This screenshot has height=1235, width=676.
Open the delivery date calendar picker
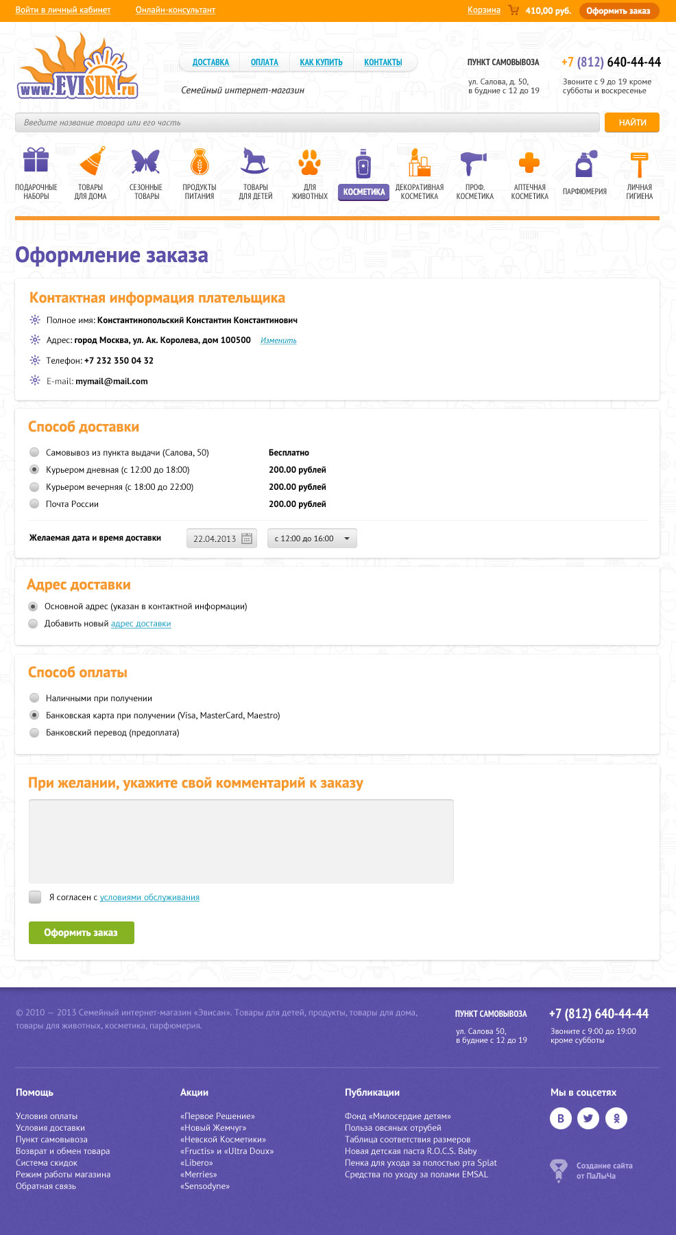coord(247,539)
